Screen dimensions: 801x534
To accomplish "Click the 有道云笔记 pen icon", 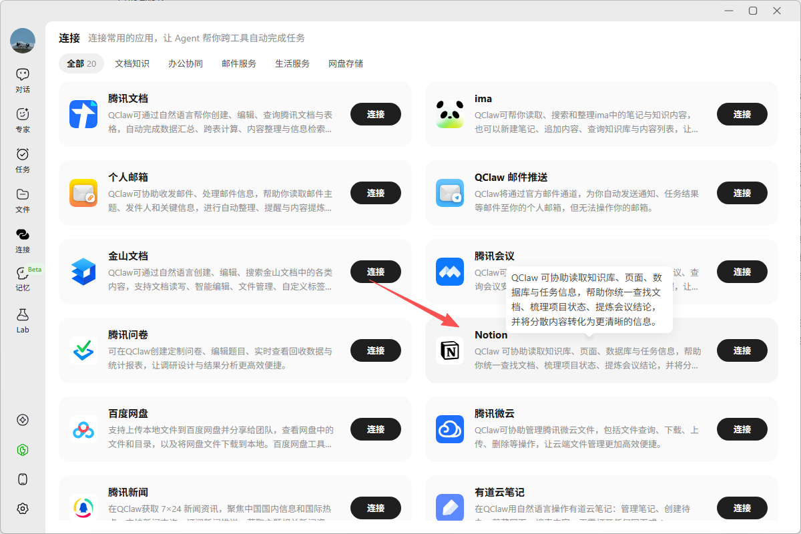I will point(450,508).
